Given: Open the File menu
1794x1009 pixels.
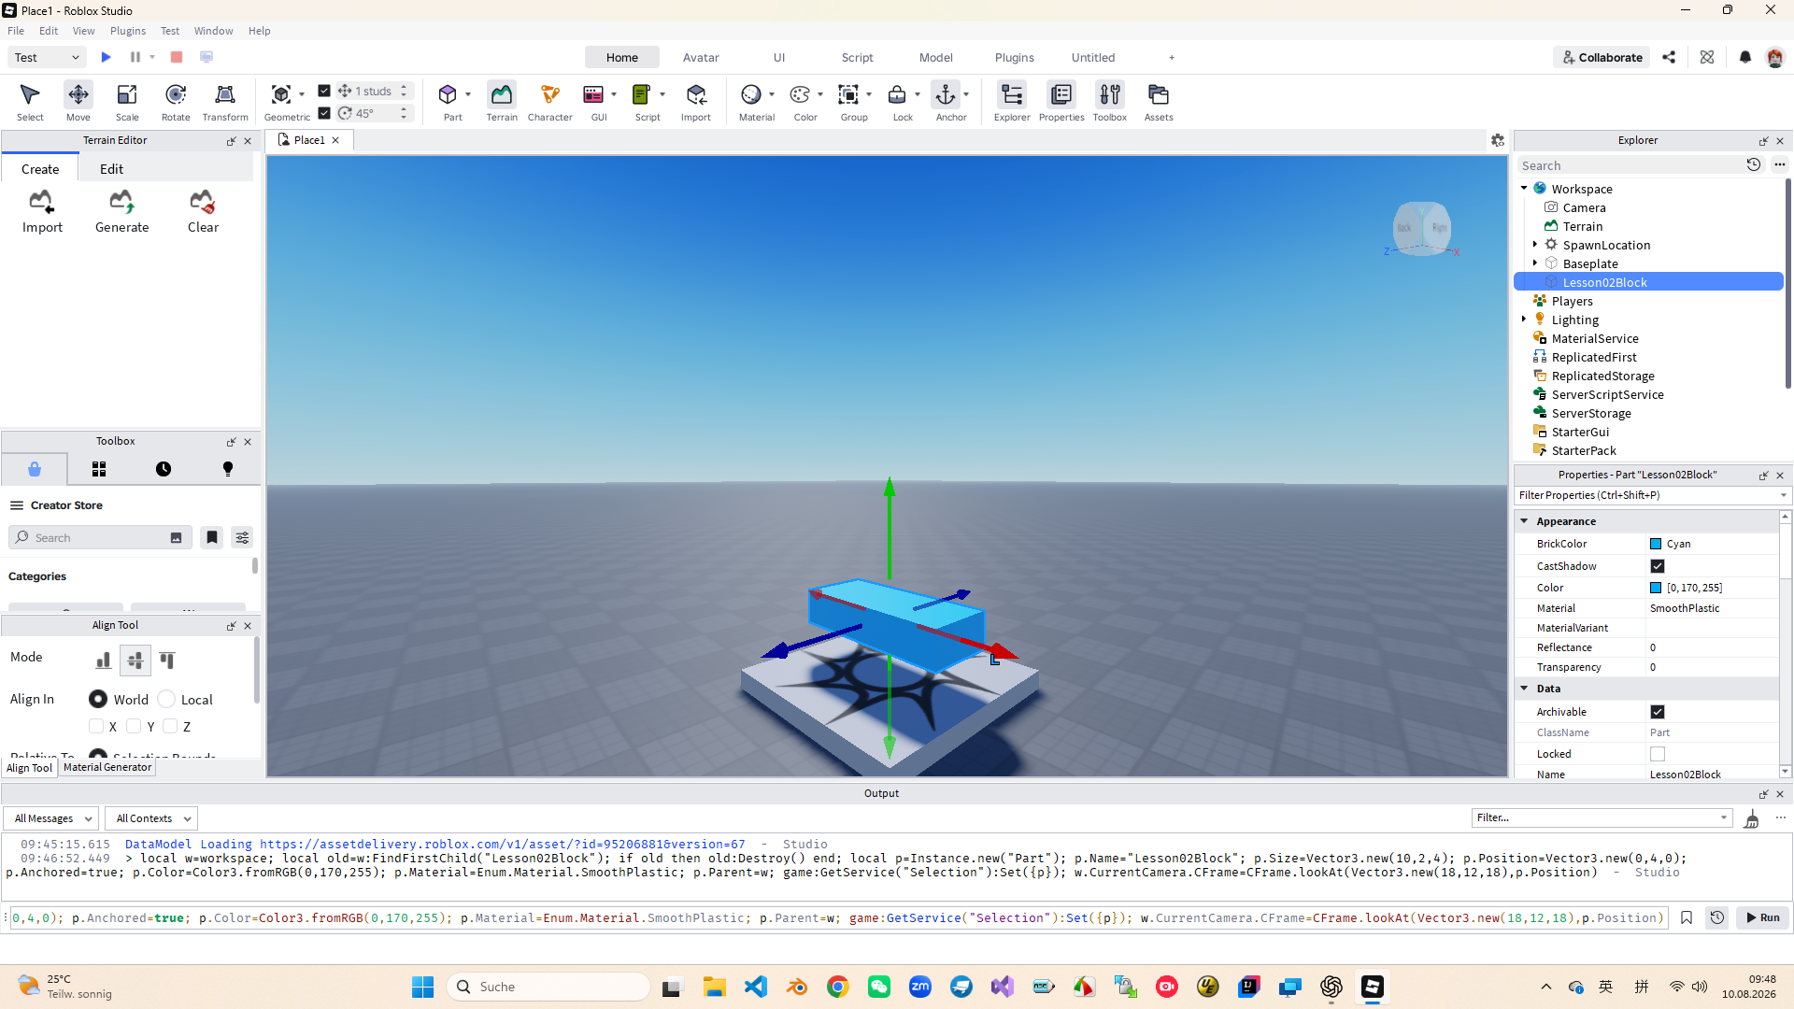Looking at the screenshot, I should coord(16,31).
